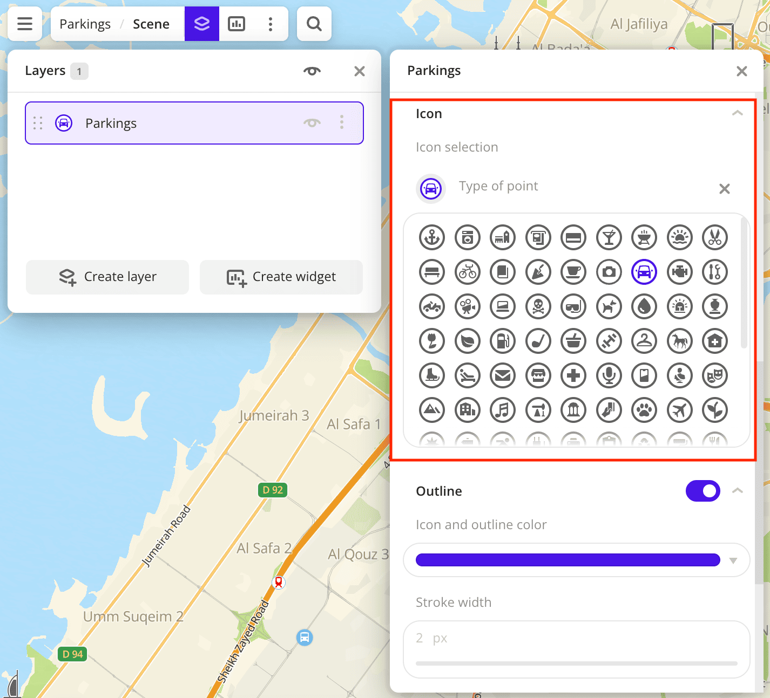This screenshot has height=698, width=770.
Task: Toggle visibility of all layers
Action: [x=312, y=71]
